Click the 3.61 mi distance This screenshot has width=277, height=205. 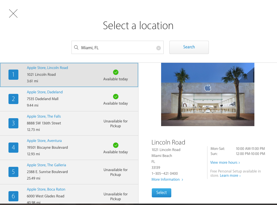[x=32, y=81]
